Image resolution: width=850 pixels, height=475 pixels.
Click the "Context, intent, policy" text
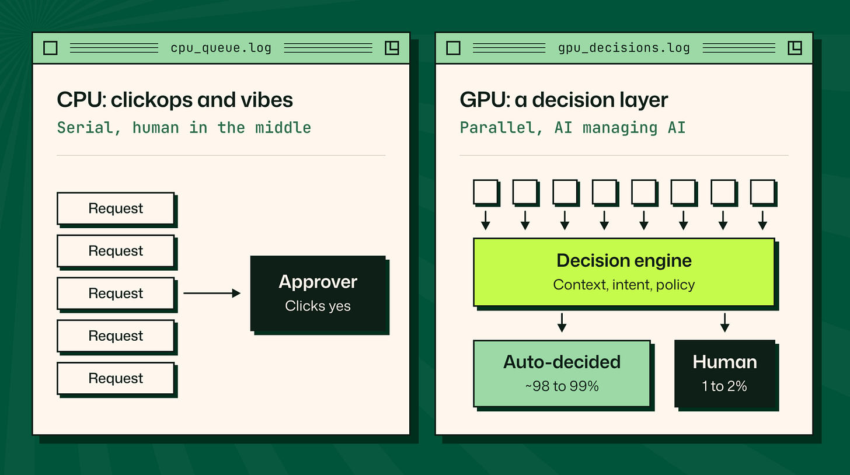[x=624, y=285]
